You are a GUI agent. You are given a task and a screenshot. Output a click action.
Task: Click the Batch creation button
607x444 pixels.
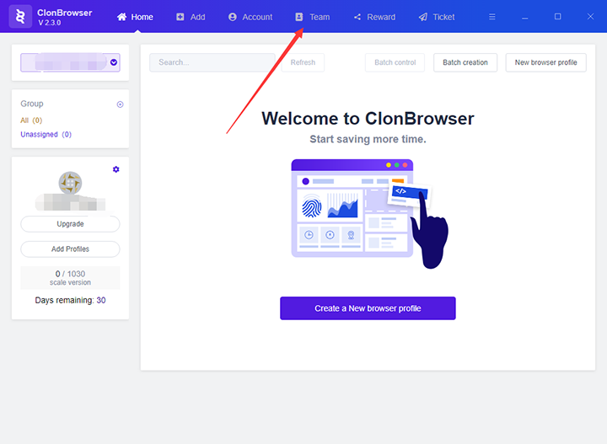465,62
